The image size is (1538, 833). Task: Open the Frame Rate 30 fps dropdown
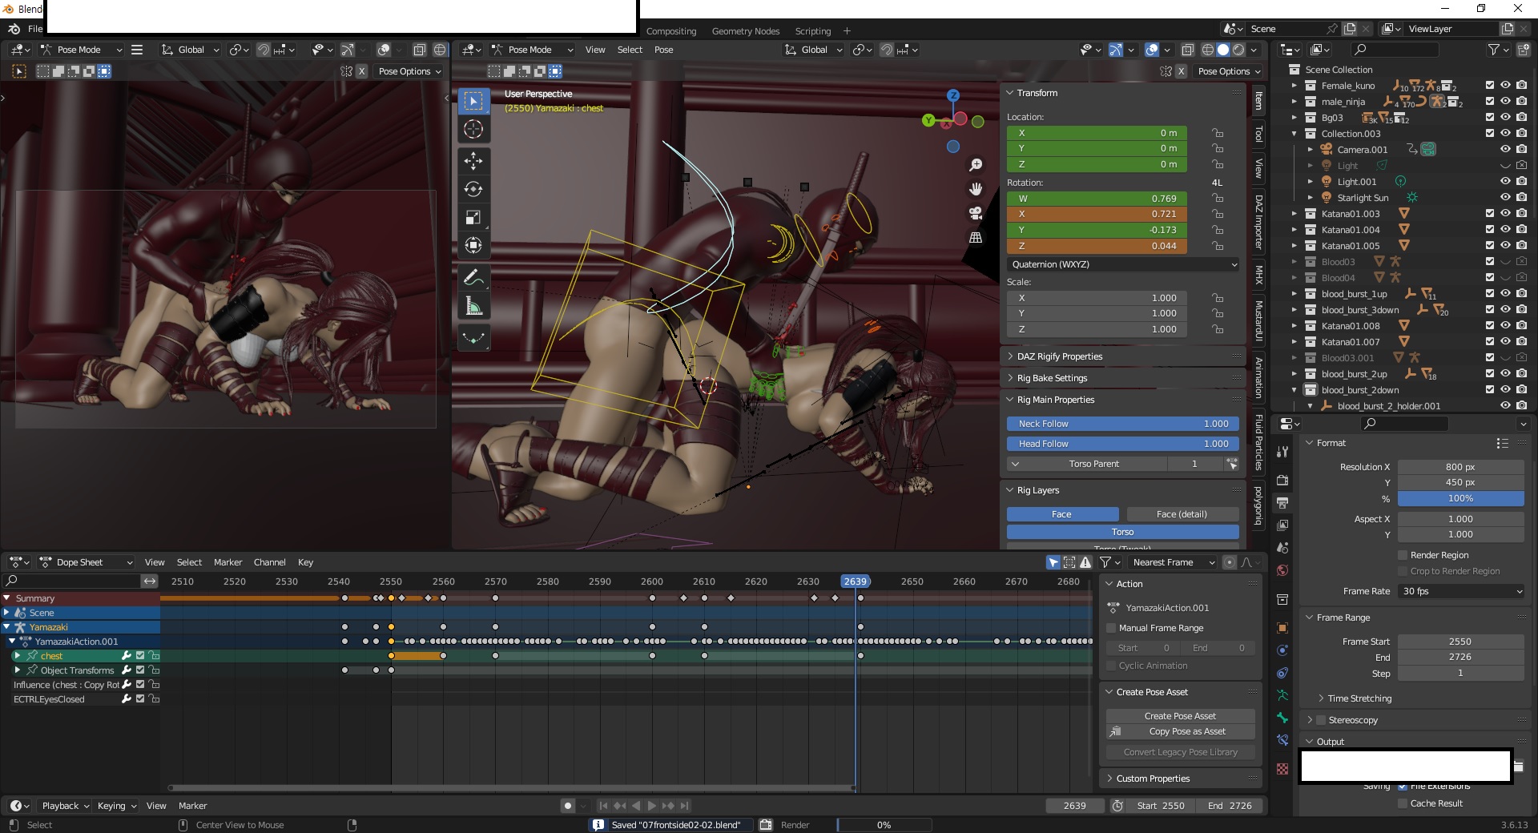click(1460, 591)
